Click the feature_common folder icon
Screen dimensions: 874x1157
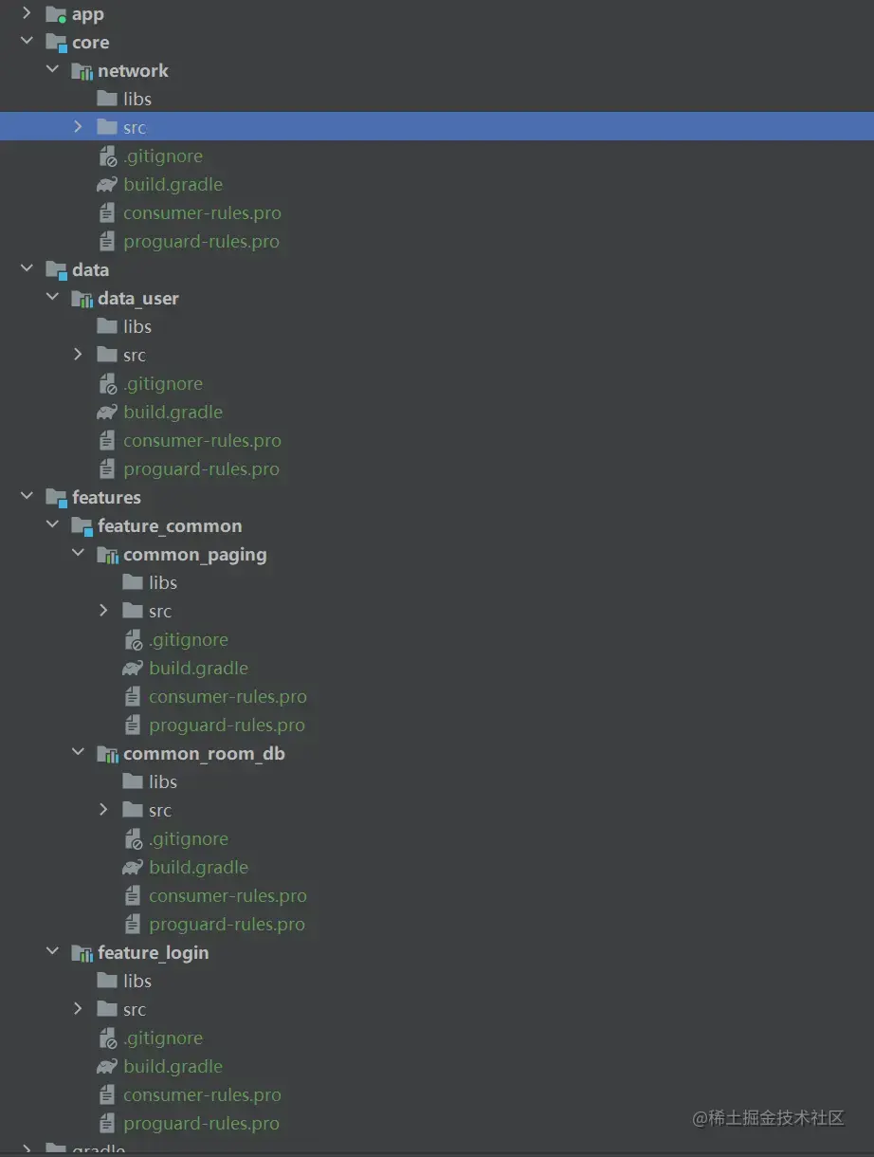(82, 526)
